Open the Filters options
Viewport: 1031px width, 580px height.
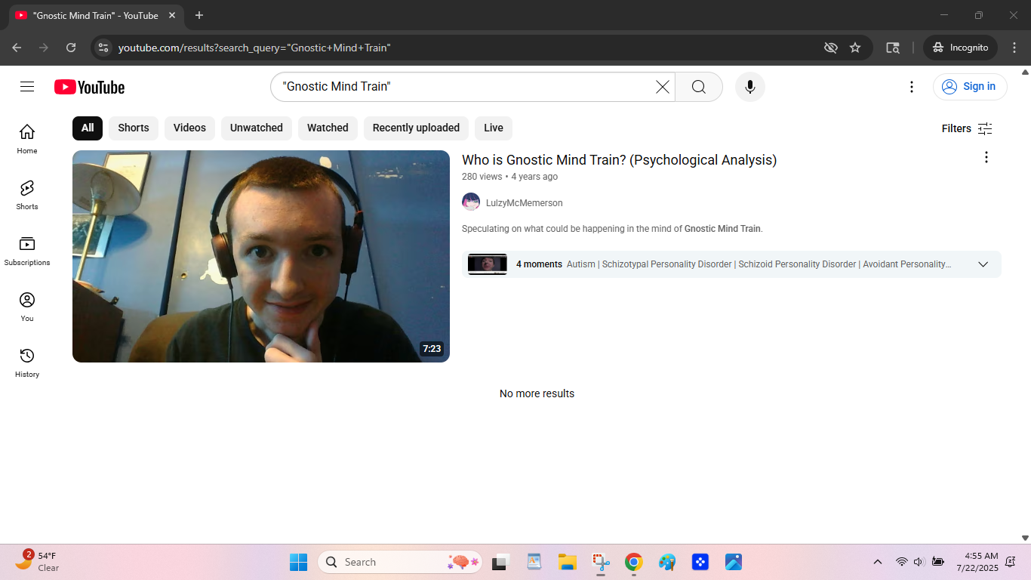[x=968, y=128]
